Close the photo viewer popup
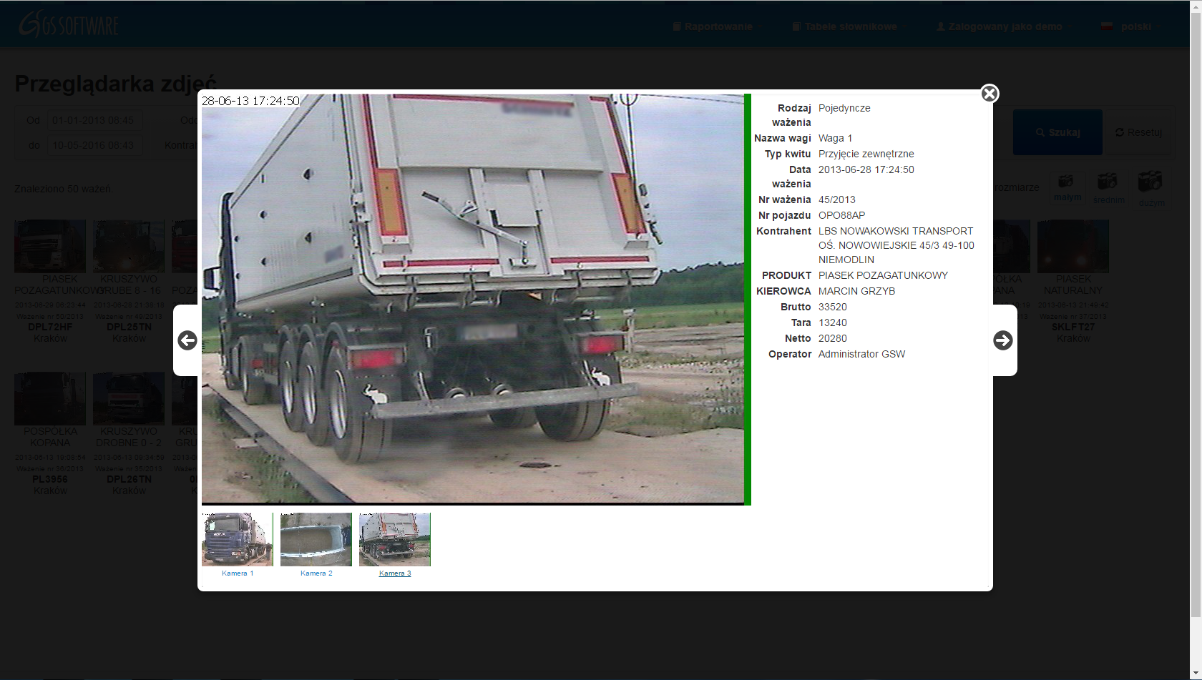Image resolution: width=1202 pixels, height=680 pixels. [990, 94]
